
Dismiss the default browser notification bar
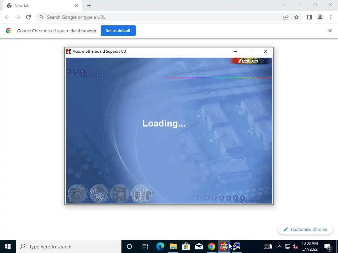coord(330,31)
